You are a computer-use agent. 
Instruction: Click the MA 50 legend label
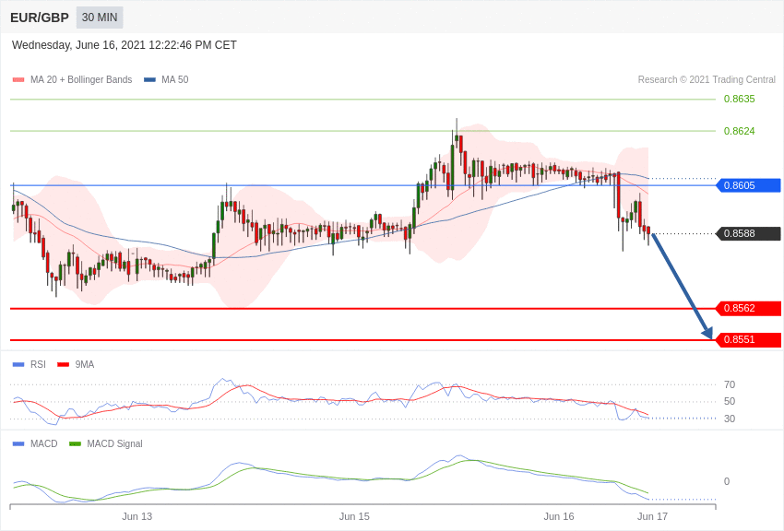[175, 79]
